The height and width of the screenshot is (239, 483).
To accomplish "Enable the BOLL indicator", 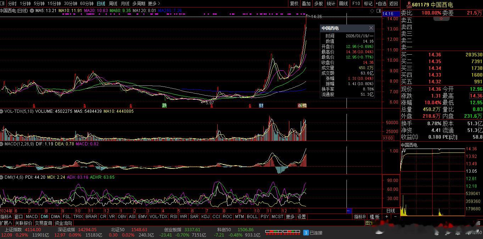I will click(x=252, y=217).
